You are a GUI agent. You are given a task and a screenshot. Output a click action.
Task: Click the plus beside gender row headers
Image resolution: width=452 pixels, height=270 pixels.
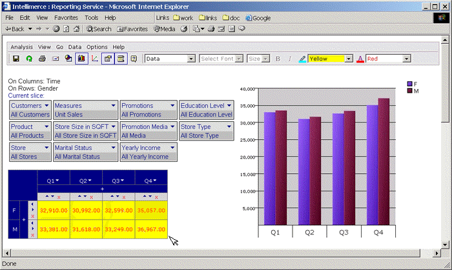[24, 220]
